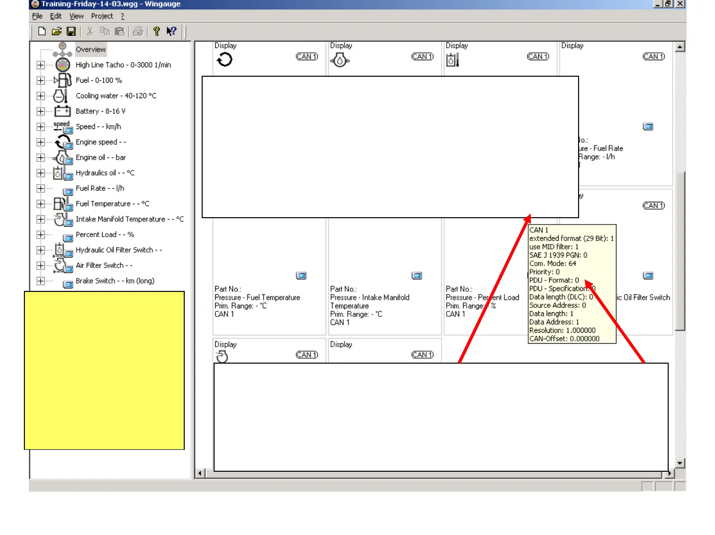Click the Copy icon in the toolbar

pos(105,31)
